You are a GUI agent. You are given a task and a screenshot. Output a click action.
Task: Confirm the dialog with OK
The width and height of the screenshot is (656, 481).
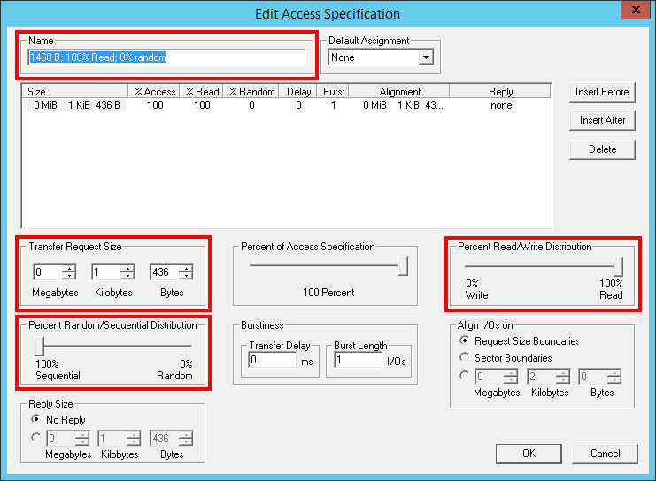pos(529,454)
